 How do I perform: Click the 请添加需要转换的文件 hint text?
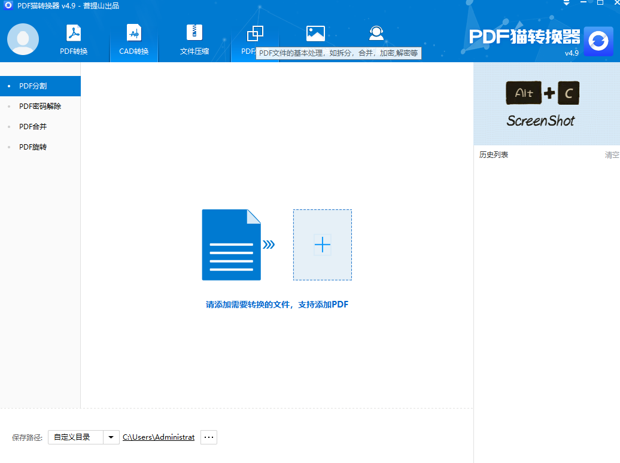(x=276, y=304)
